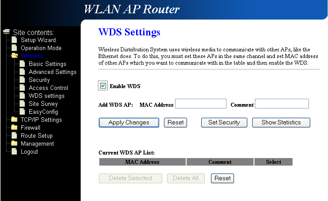Click the Logout page icon
328x201 pixels.
click(15, 152)
